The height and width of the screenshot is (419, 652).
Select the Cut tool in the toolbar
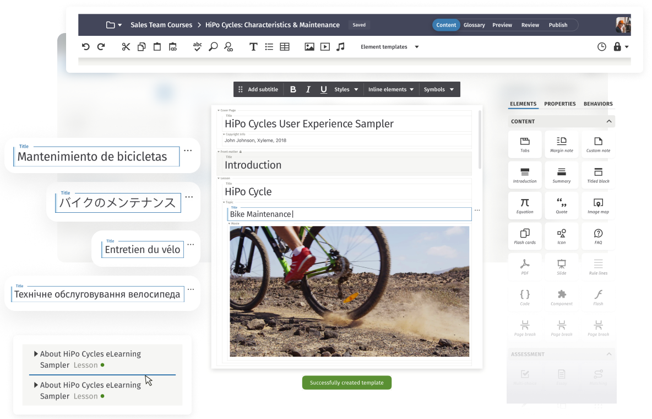coord(126,47)
